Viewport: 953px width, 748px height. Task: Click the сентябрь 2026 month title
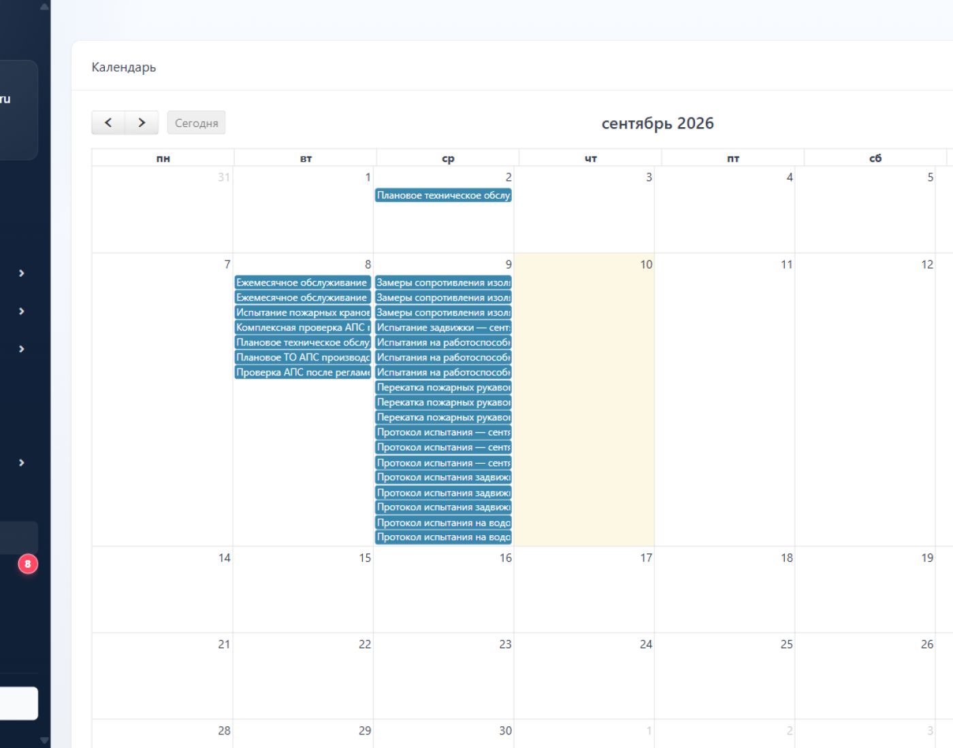click(x=658, y=123)
